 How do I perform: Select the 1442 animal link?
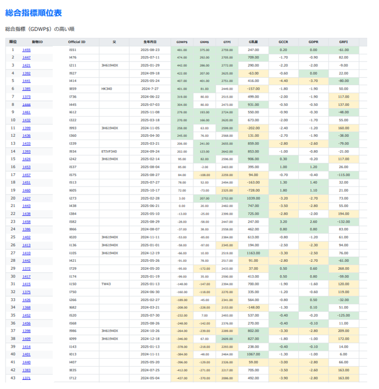(26, 261)
